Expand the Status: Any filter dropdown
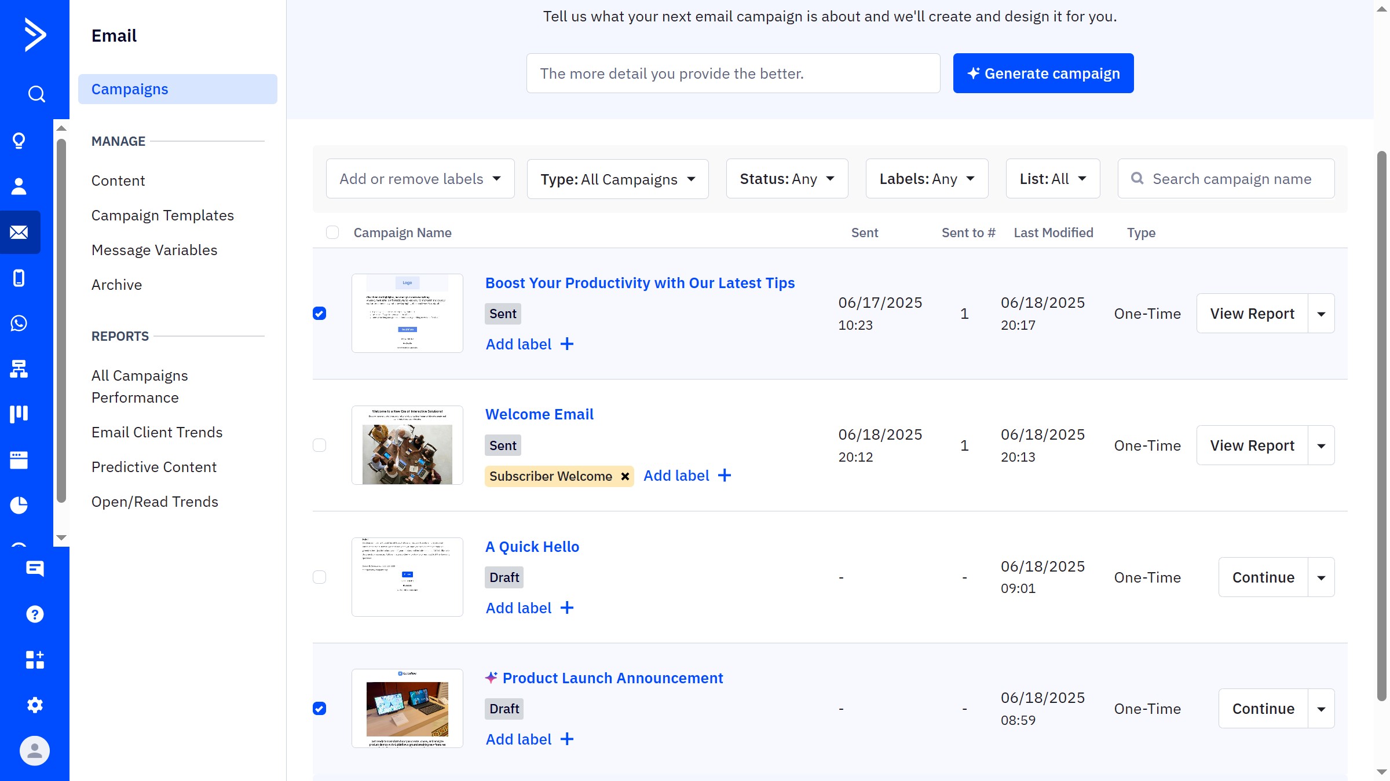 (x=787, y=179)
